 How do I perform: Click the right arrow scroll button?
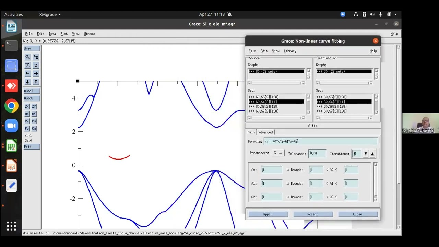[36, 73]
